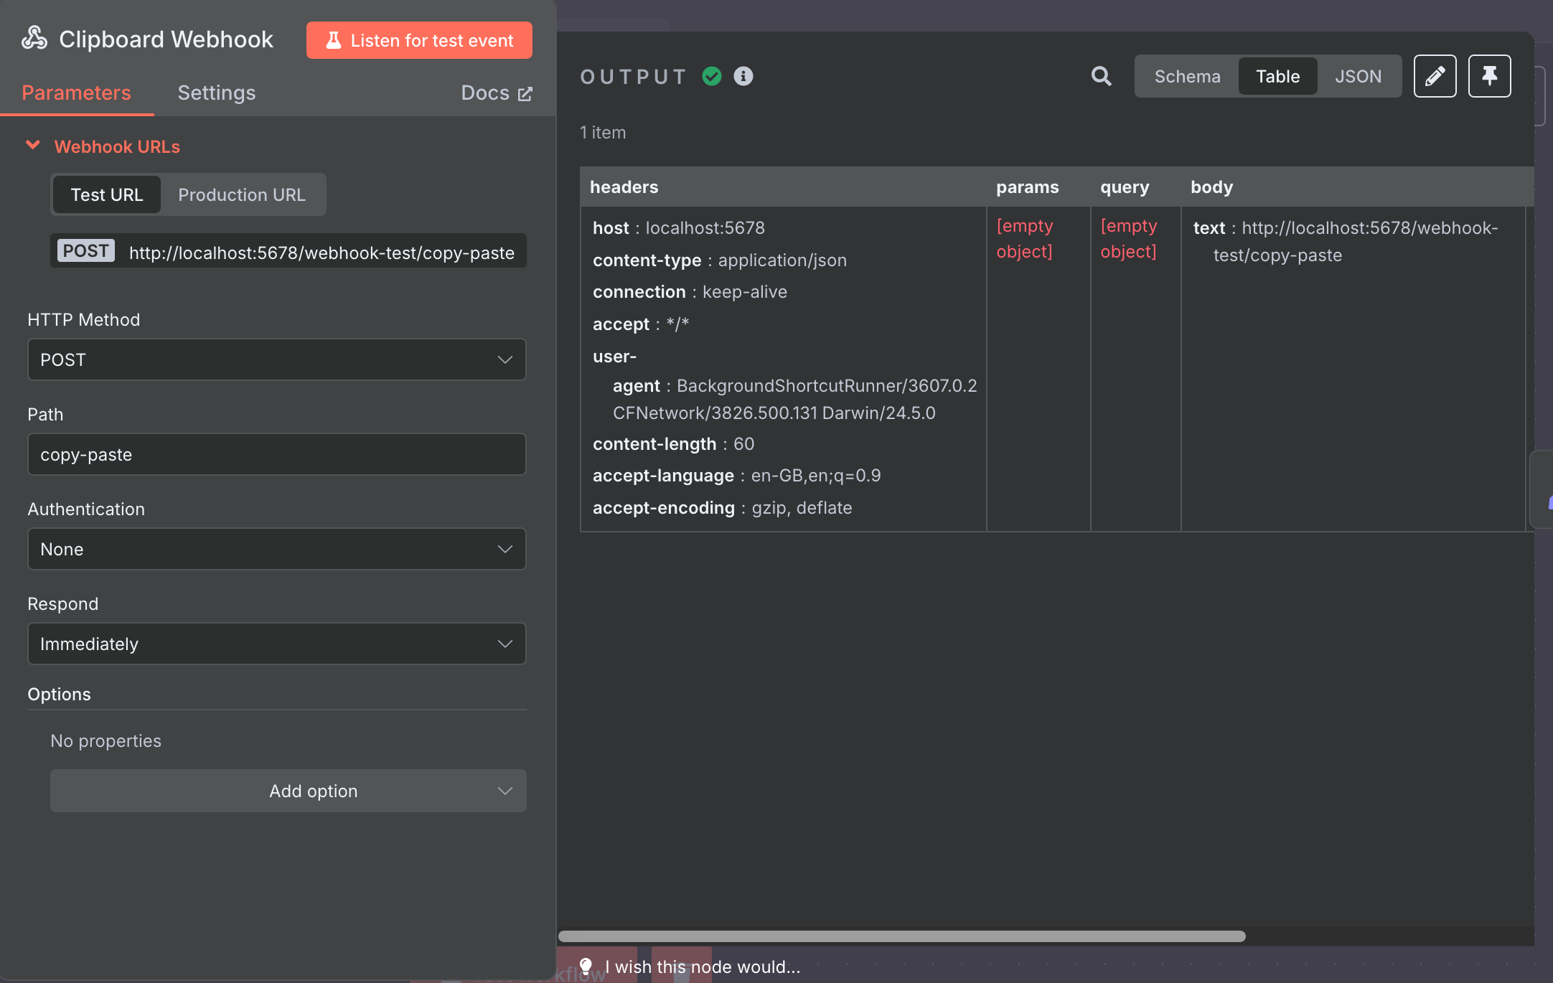The width and height of the screenshot is (1553, 983).
Task: Click the Add option button
Action: coord(288,791)
